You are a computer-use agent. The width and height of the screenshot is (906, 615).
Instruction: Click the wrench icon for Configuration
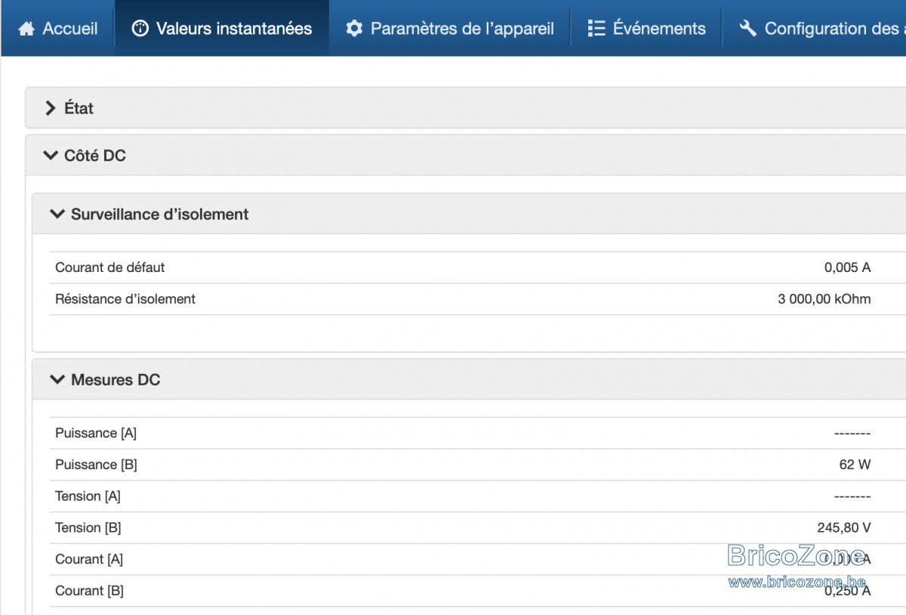[x=748, y=29]
